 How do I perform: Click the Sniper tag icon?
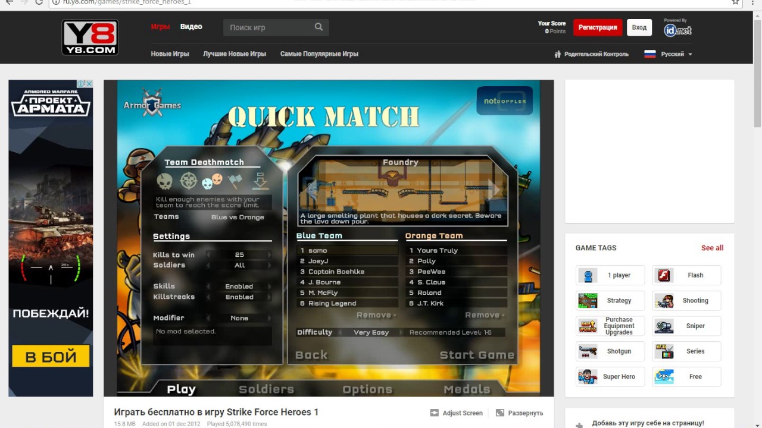[x=664, y=326]
